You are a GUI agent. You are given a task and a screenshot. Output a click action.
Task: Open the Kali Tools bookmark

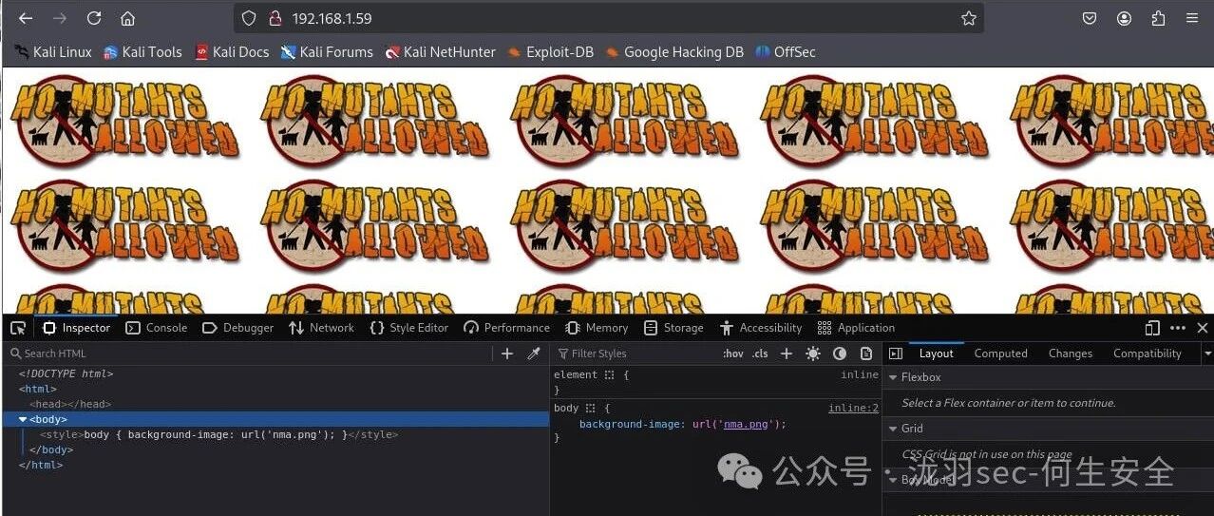(142, 52)
